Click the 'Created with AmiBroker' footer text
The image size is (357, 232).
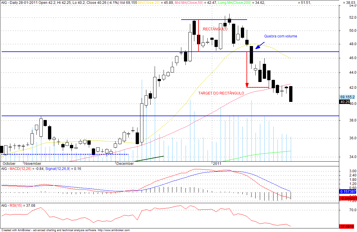pyautogui.click(x=15, y=230)
